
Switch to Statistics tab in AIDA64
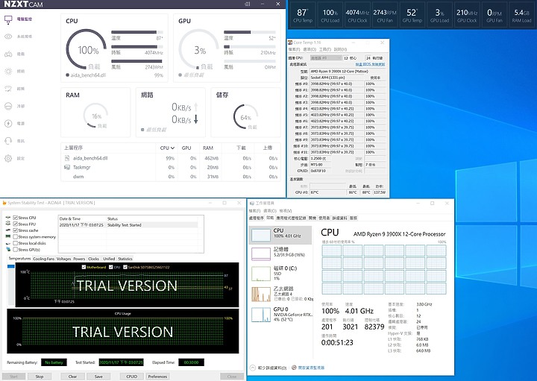125,259
